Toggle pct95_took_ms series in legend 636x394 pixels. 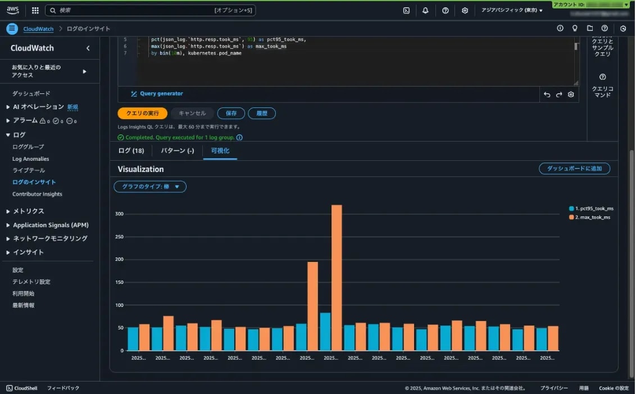coord(591,209)
